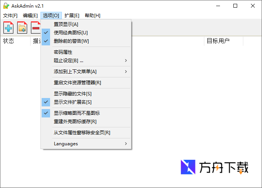262x188 pixels.
Task: Toggle 置顶显示[A] option
Action: pos(86,24)
